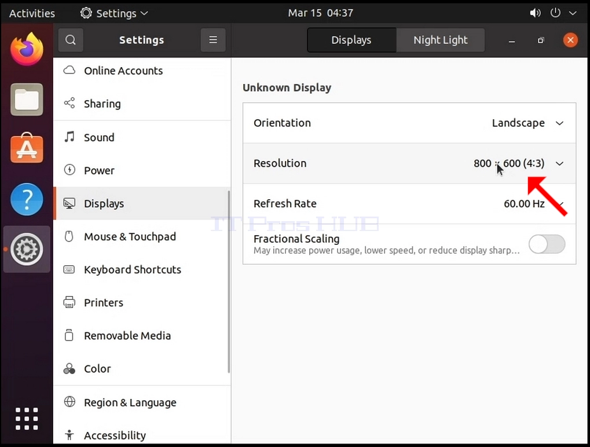
Task: Show all applications grid
Action: click(27, 419)
